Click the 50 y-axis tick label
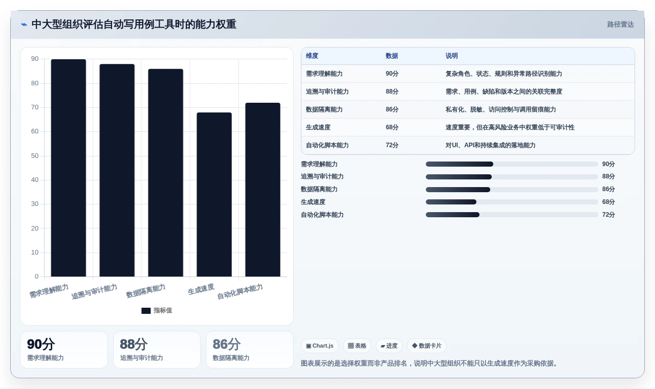 pyautogui.click(x=35, y=155)
